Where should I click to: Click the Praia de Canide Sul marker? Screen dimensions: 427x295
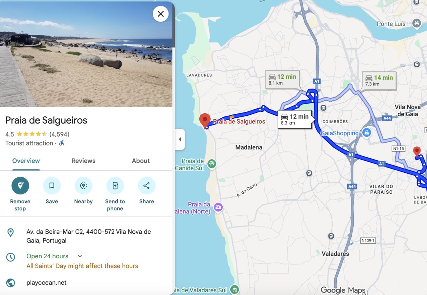click(212, 164)
